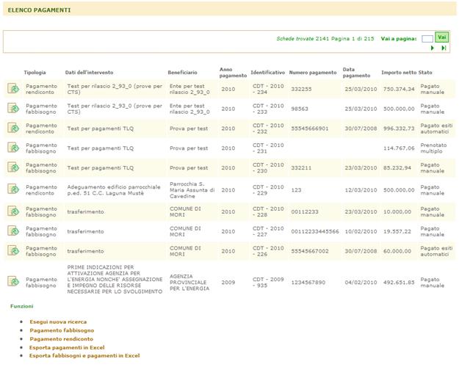This screenshot has height=370, width=459.
Task: Go to next page arrow
Action: point(433,48)
